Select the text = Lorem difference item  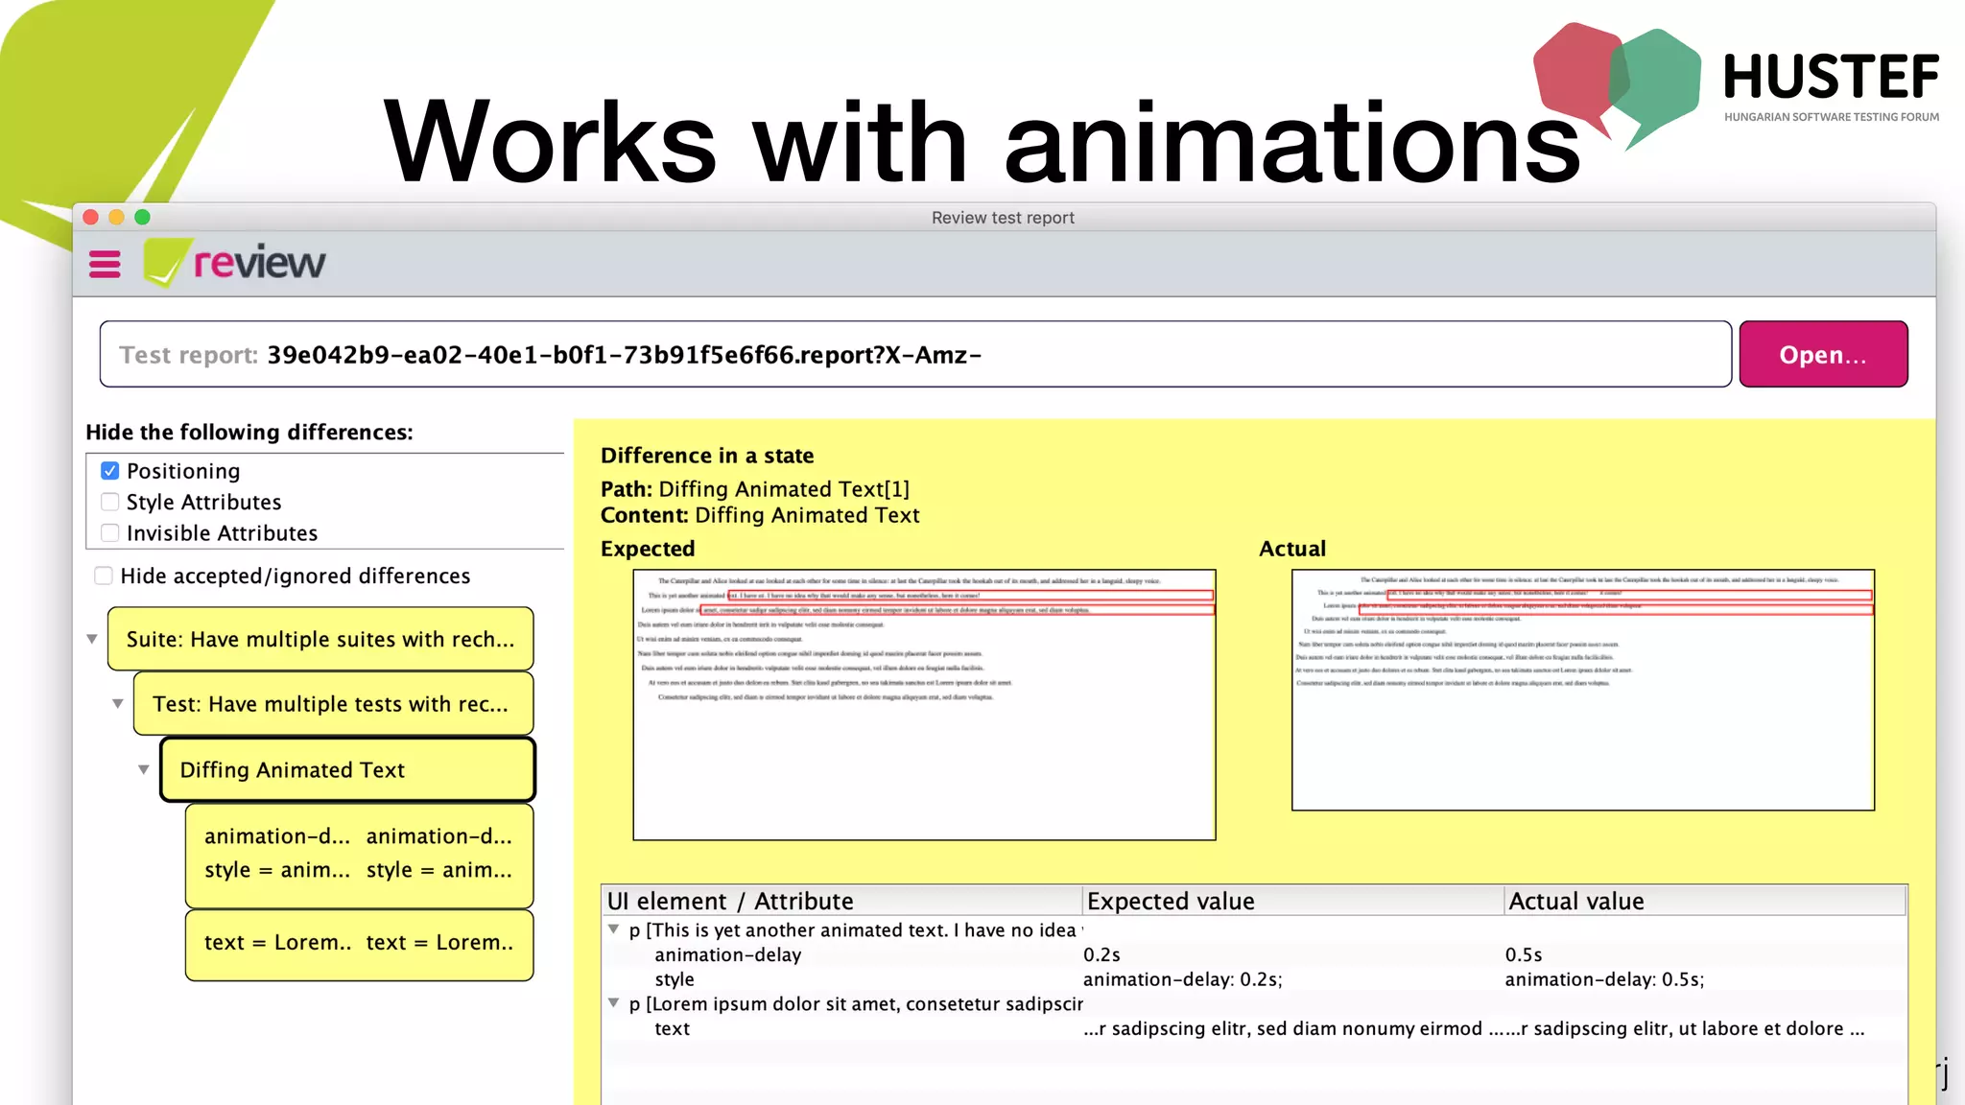(x=359, y=944)
